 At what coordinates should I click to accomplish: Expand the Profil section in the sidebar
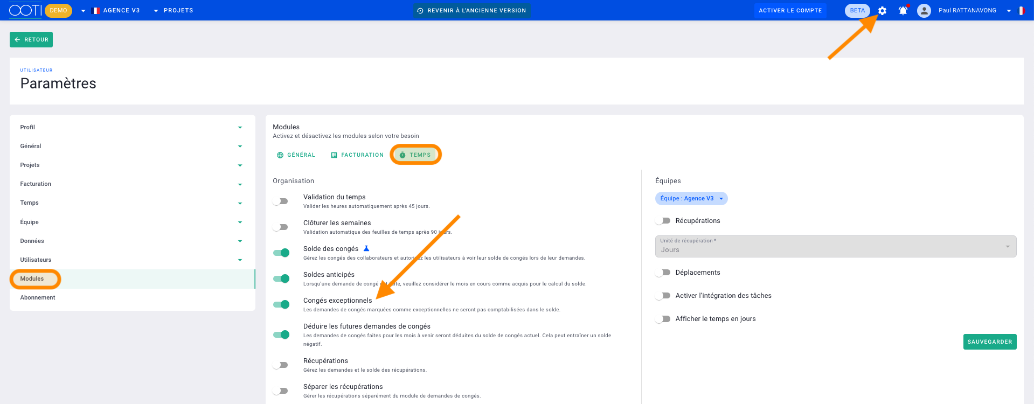pos(132,127)
